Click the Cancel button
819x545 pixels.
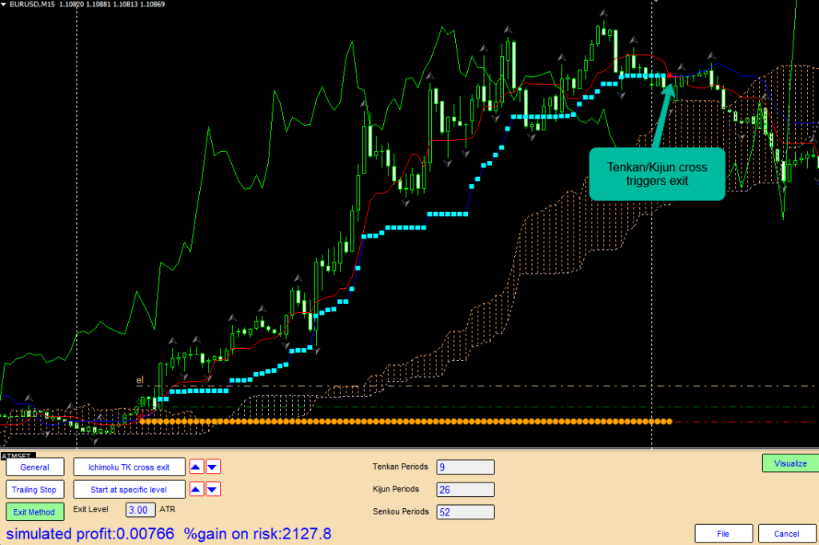(x=787, y=534)
